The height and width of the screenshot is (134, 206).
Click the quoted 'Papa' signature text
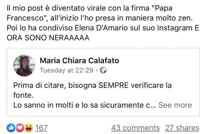(x=162, y=8)
